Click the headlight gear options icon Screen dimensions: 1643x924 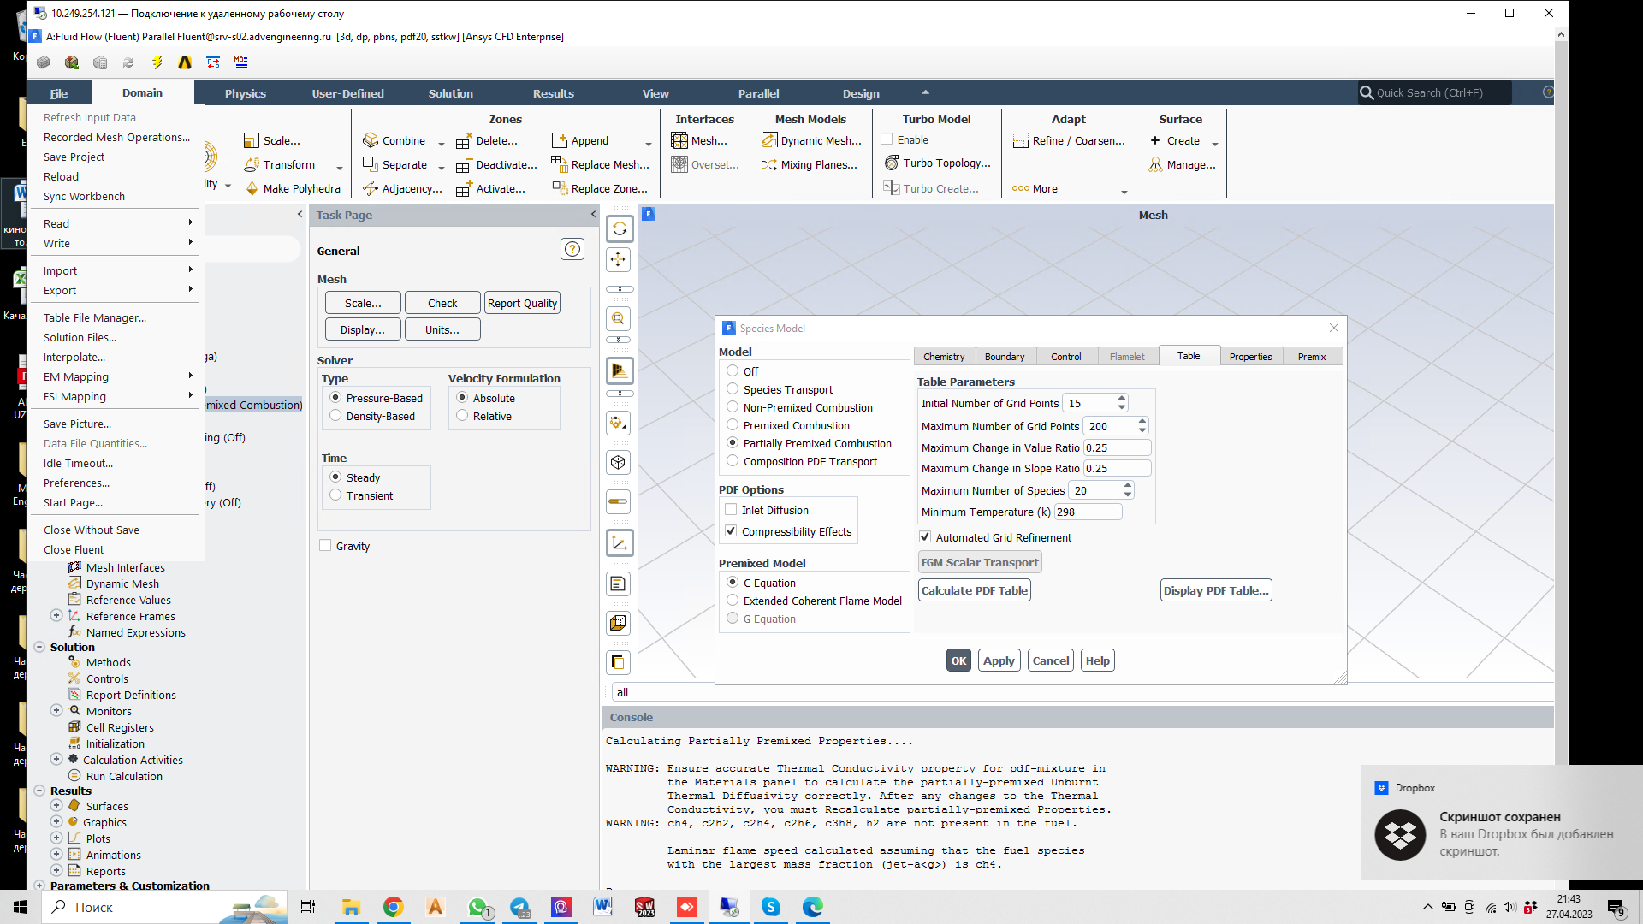pos(619,423)
